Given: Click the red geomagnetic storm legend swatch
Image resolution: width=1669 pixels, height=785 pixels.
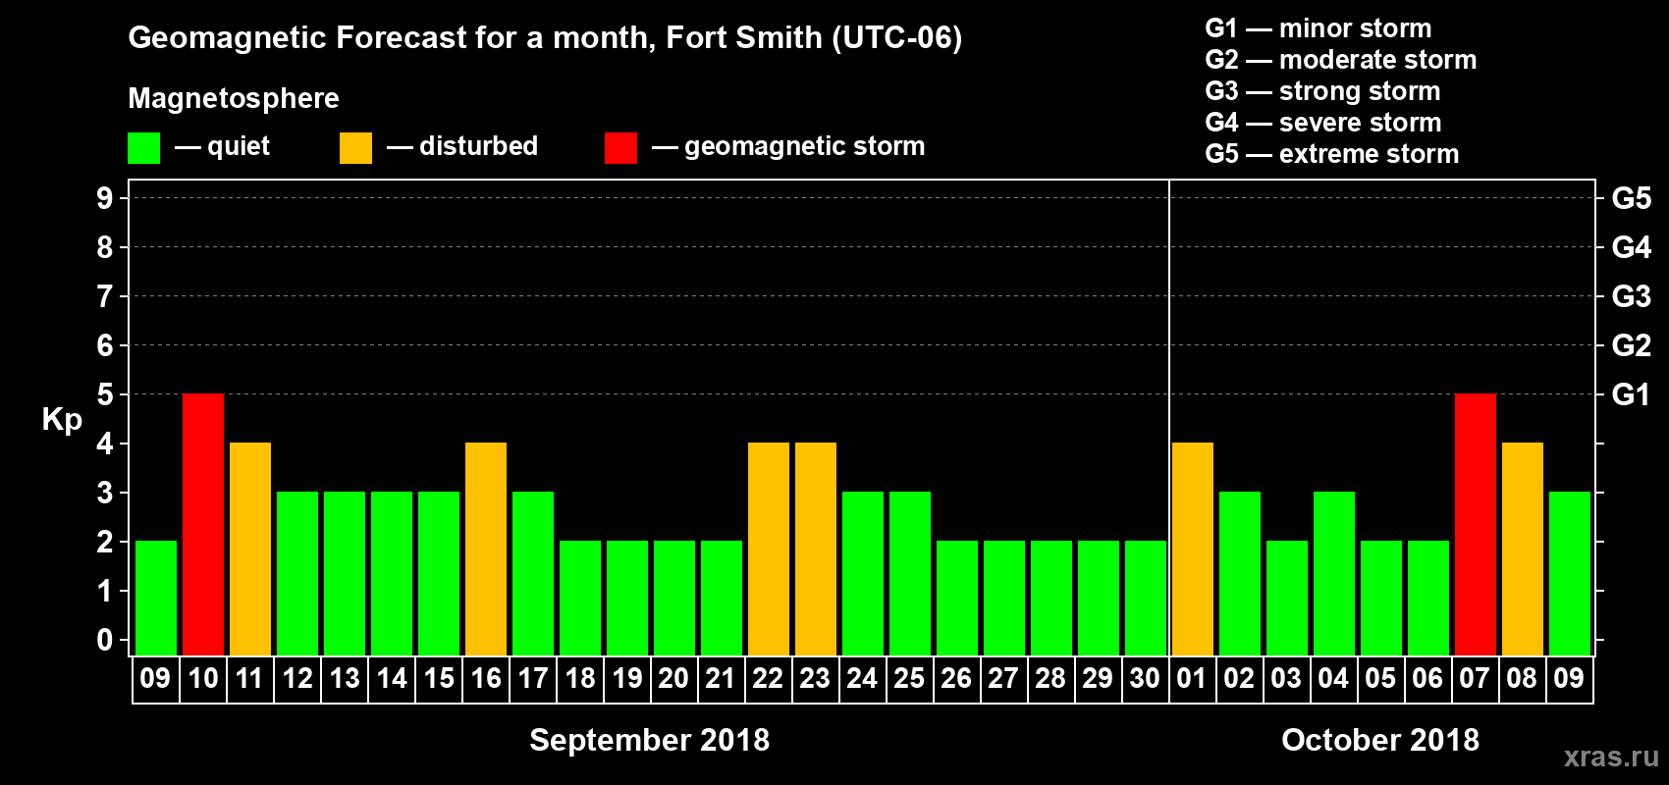Looking at the screenshot, I should 620,148.
